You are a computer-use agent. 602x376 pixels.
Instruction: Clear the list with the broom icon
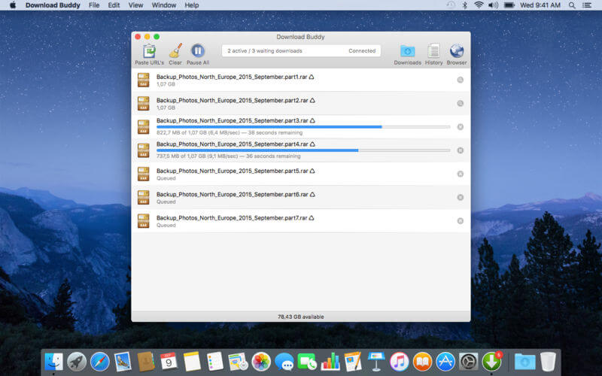click(x=175, y=50)
